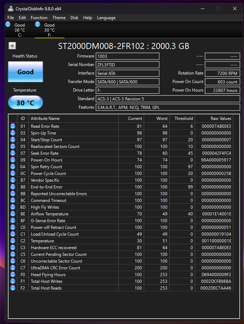The image size is (244, 324).
Task: Click the CrystalDiskInfo app icon in title bar
Action: point(11,9)
